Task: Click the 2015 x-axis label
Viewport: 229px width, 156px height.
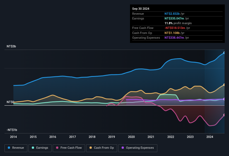Action: 33,137
